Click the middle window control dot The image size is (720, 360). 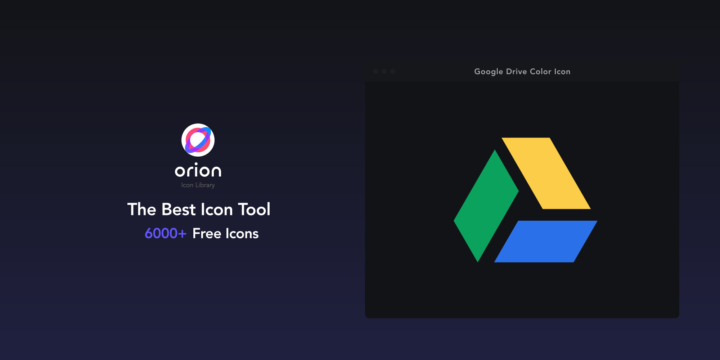(384, 71)
